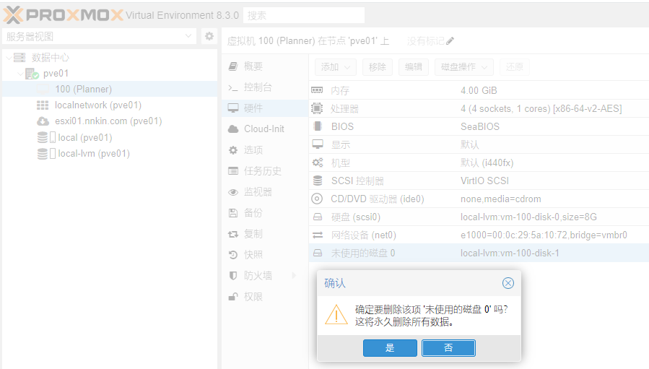Confirm deletion by clicking 是
Screen dimensions: 649x369
pos(390,348)
